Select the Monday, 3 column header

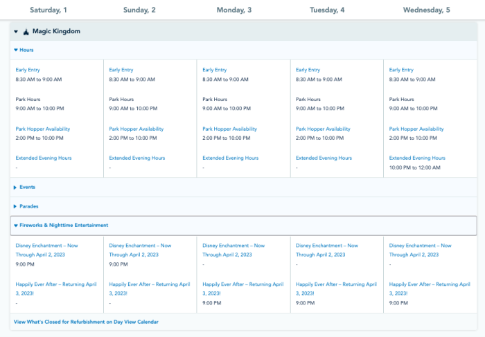point(236,10)
